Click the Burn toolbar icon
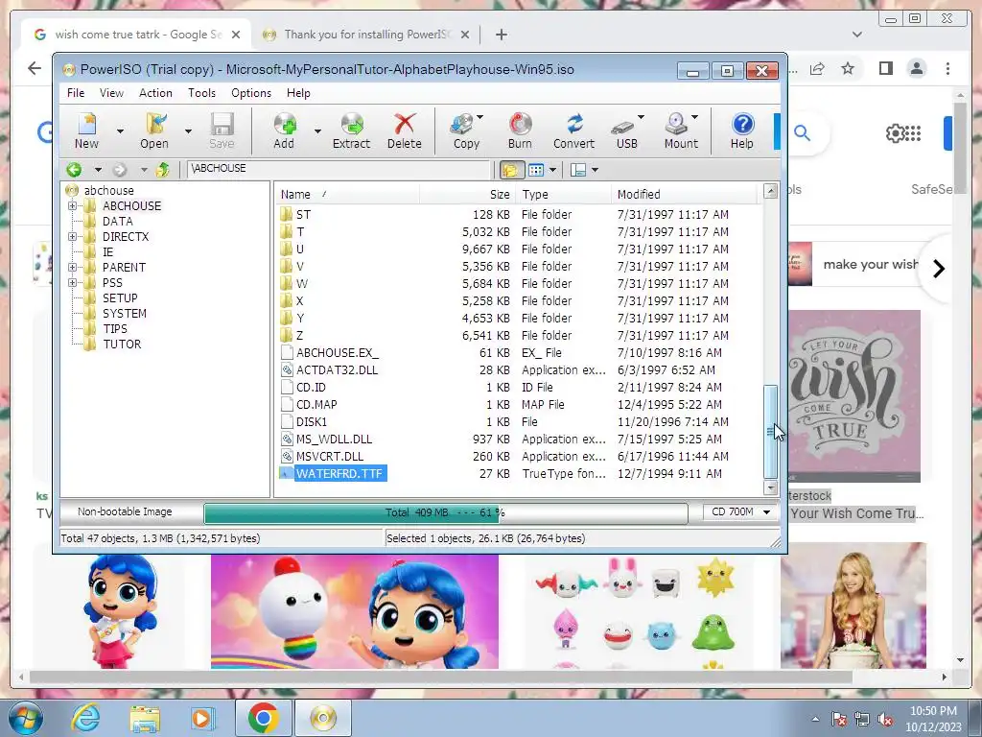Screen dimensions: 982x737 coord(520,131)
